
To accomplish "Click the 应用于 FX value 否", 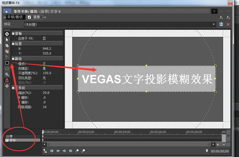I will [44, 39].
